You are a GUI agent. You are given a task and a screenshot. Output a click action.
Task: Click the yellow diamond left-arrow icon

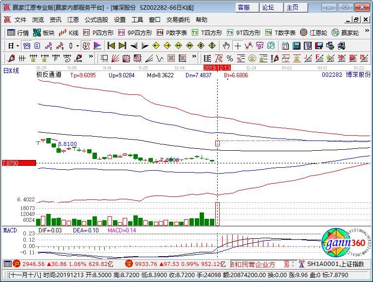pos(156,46)
